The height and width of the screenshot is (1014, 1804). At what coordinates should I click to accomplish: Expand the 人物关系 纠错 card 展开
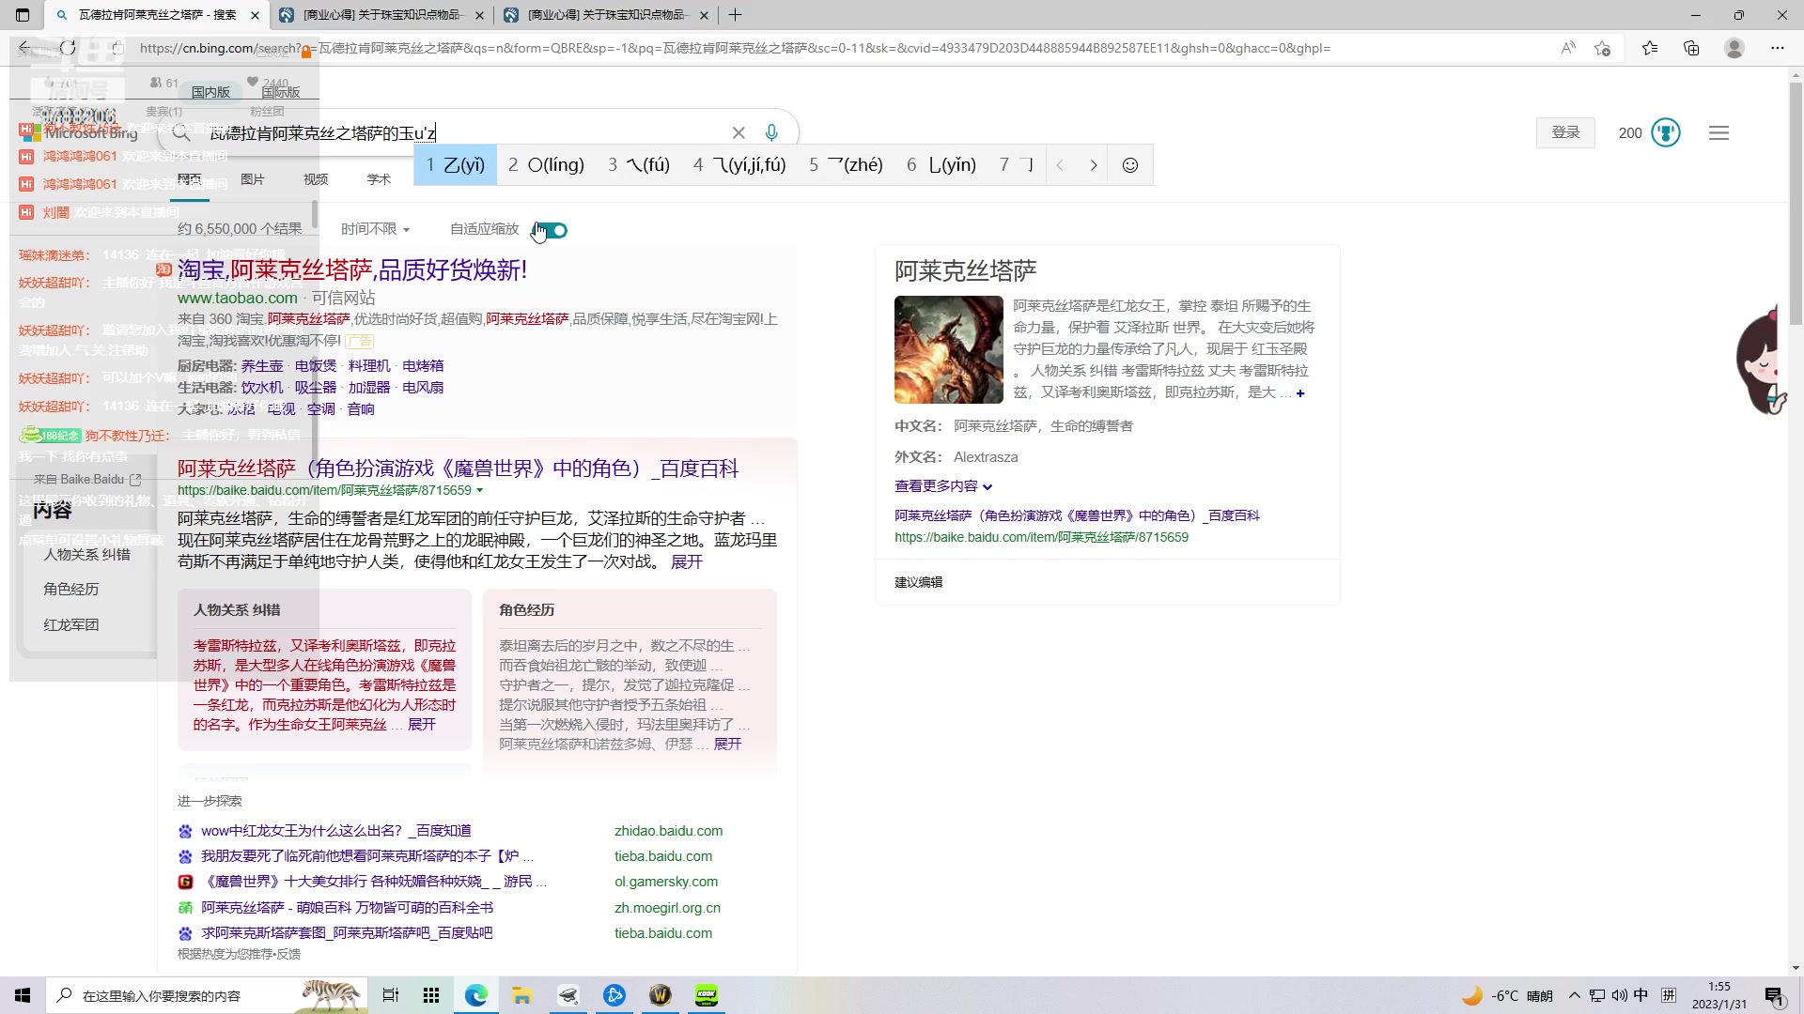[x=422, y=725]
